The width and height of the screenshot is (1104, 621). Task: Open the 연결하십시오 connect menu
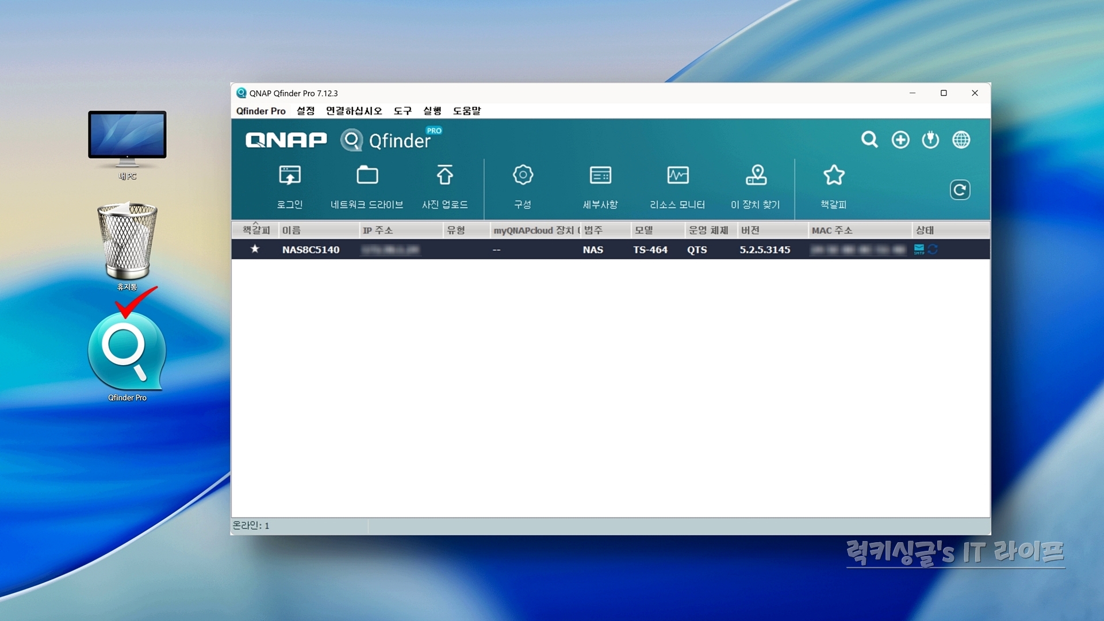(x=354, y=111)
